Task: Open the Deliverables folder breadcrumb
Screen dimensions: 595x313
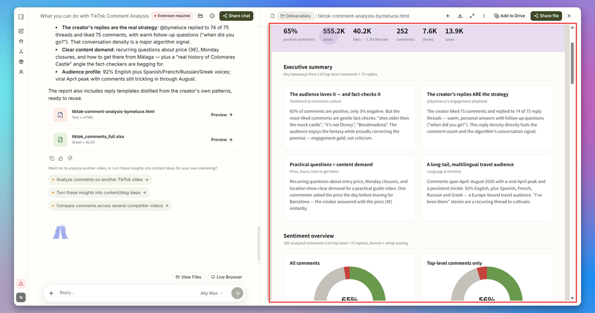Action: [296, 16]
